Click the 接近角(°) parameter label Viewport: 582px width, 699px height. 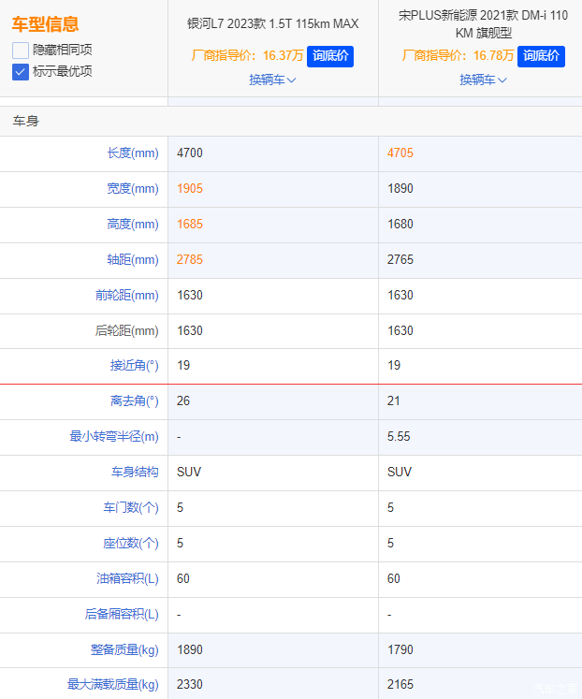134,366
